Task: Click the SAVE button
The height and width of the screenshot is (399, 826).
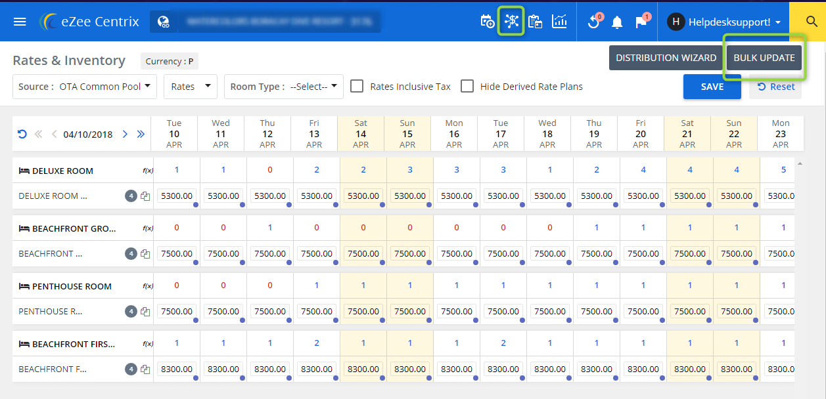Action: (x=712, y=87)
